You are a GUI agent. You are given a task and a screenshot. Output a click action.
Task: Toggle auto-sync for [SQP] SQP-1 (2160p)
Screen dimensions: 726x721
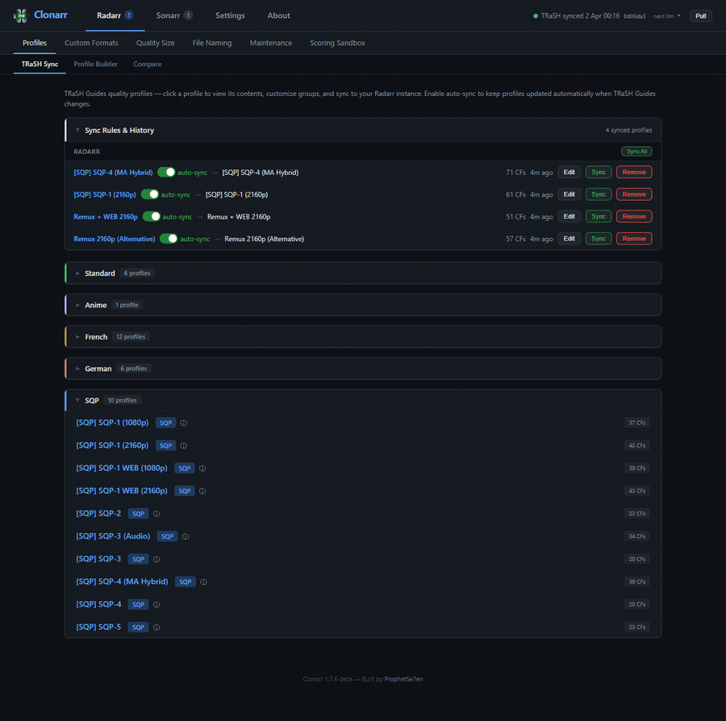click(x=149, y=194)
